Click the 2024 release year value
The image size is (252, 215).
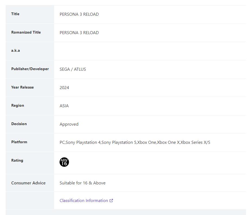coord(64,88)
